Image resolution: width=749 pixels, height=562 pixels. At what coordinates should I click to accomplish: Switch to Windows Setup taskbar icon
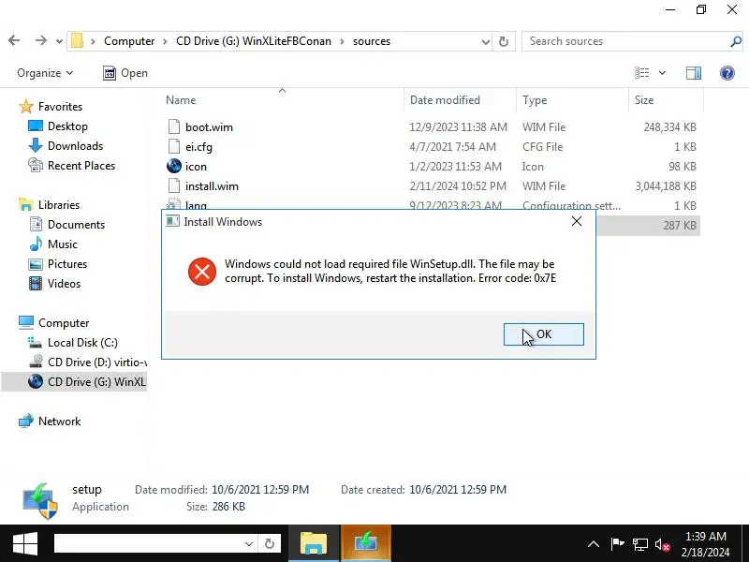pyautogui.click(x=366, y=543)
